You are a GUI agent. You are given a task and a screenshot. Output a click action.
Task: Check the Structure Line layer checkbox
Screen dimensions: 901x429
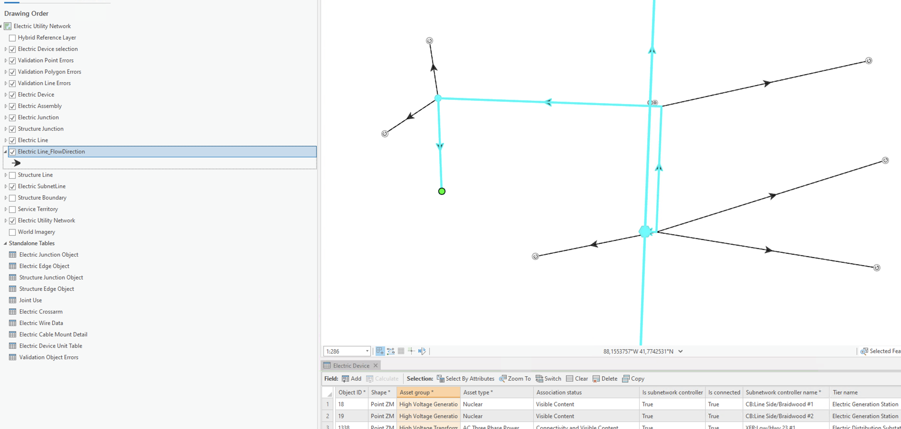[x=12, y=175]
